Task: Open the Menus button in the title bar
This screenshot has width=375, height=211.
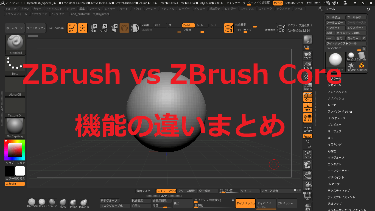Action: pyautogui.click(x=278, y=3)
